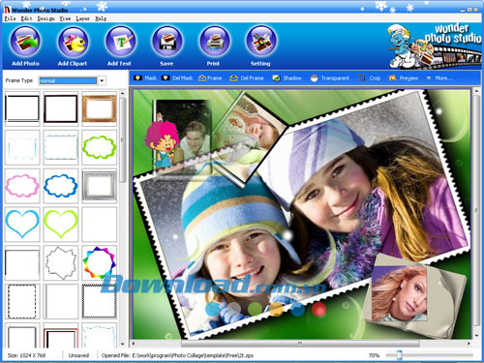484x363 pixels.
Task: Open the Add Text tool
Action: [120, 42]
